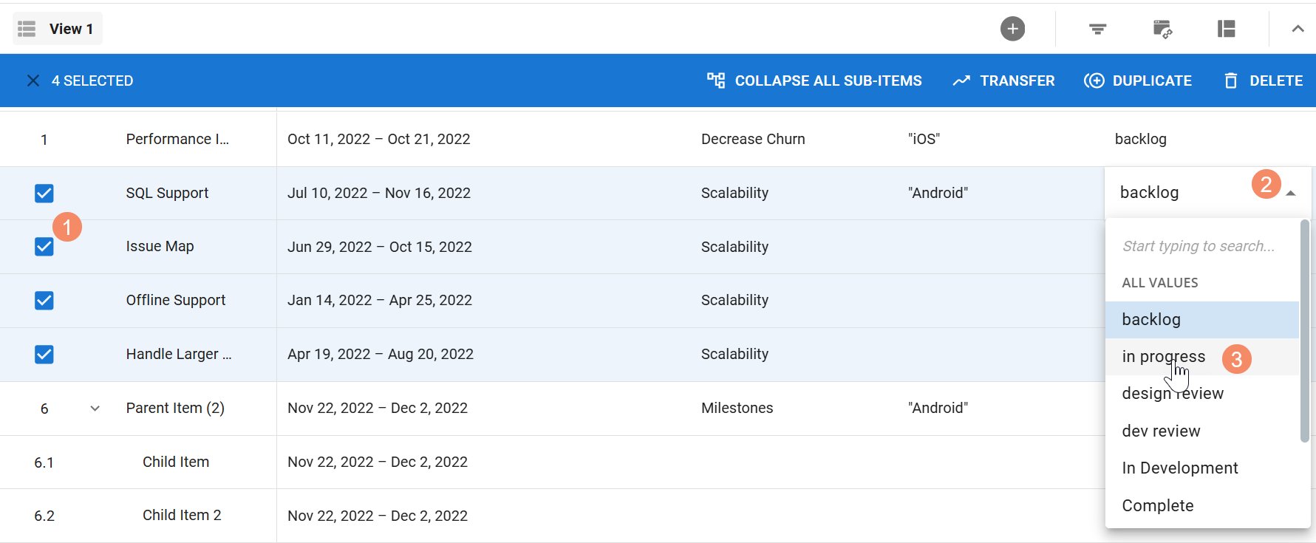Delete the selected items
Viewport: 1316px width, 543px height.
coord(1263,81)
